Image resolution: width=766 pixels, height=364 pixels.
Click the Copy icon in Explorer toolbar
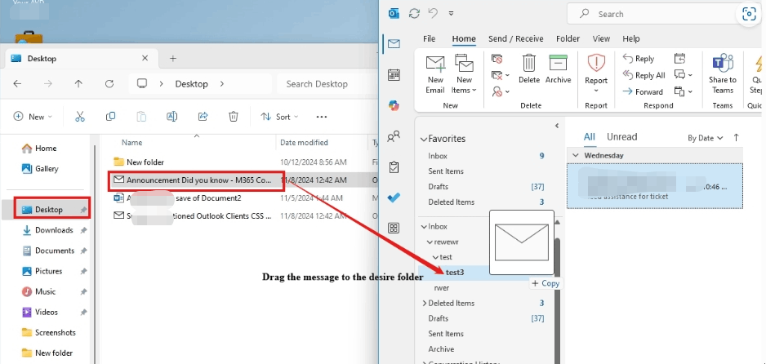(x=111, y=117)
